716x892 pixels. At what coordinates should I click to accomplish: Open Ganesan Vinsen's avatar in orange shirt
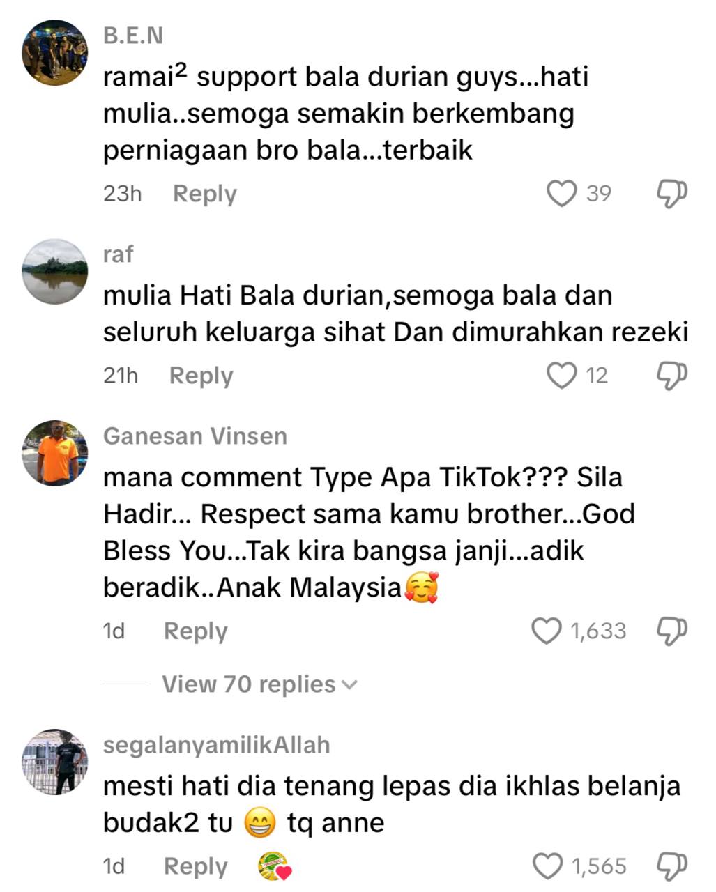[x=55, y=453]
